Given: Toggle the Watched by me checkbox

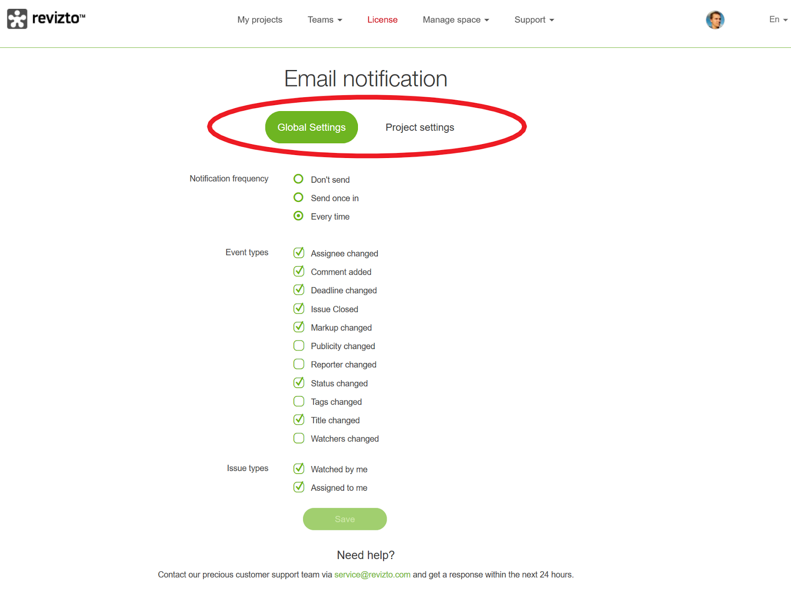Looking at the screenshot, I should click(299, 469).
